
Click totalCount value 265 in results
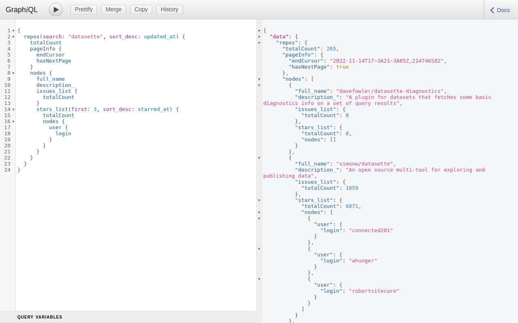331,49
